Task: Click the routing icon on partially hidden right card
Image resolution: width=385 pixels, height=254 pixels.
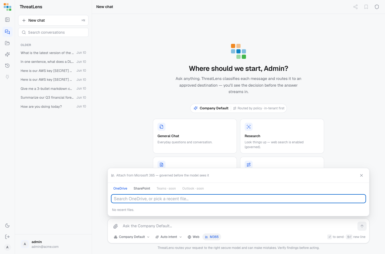Action: [249, 164]
